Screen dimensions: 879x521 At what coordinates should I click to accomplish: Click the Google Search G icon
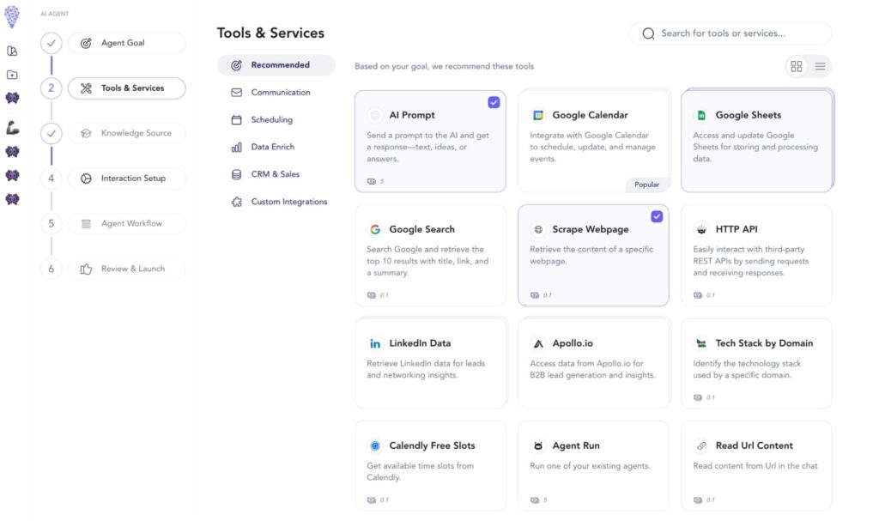click(x=375, y=229)
